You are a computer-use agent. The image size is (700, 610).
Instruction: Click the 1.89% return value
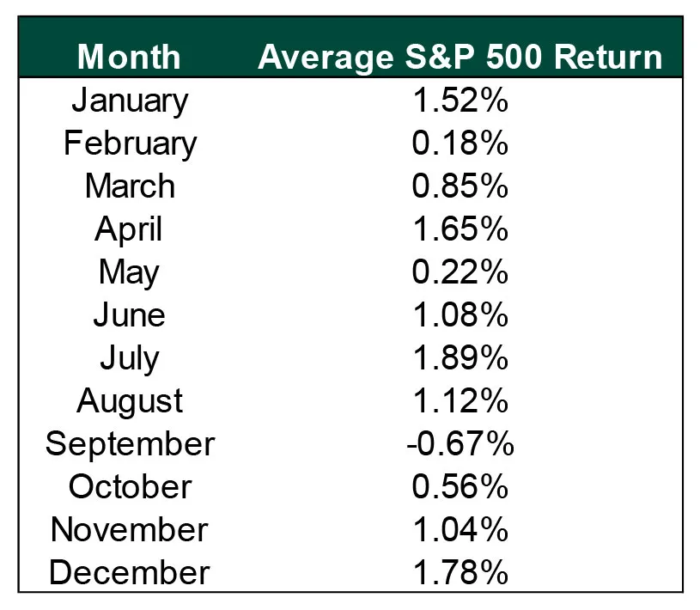coord(460,358)
